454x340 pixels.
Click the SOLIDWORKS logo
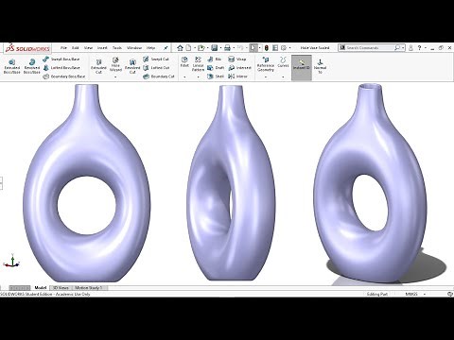tap(27, 48)
